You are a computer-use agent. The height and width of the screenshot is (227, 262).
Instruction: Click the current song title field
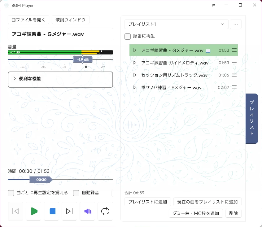click(60, 34)
